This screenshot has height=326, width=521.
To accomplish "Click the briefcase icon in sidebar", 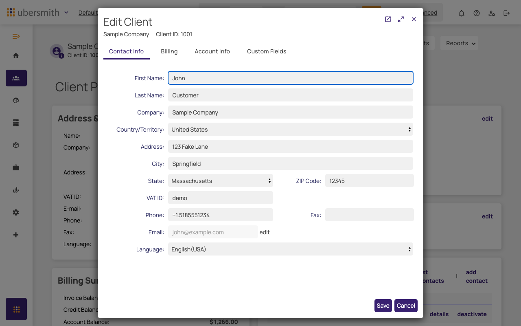I will tap(16, 167).
